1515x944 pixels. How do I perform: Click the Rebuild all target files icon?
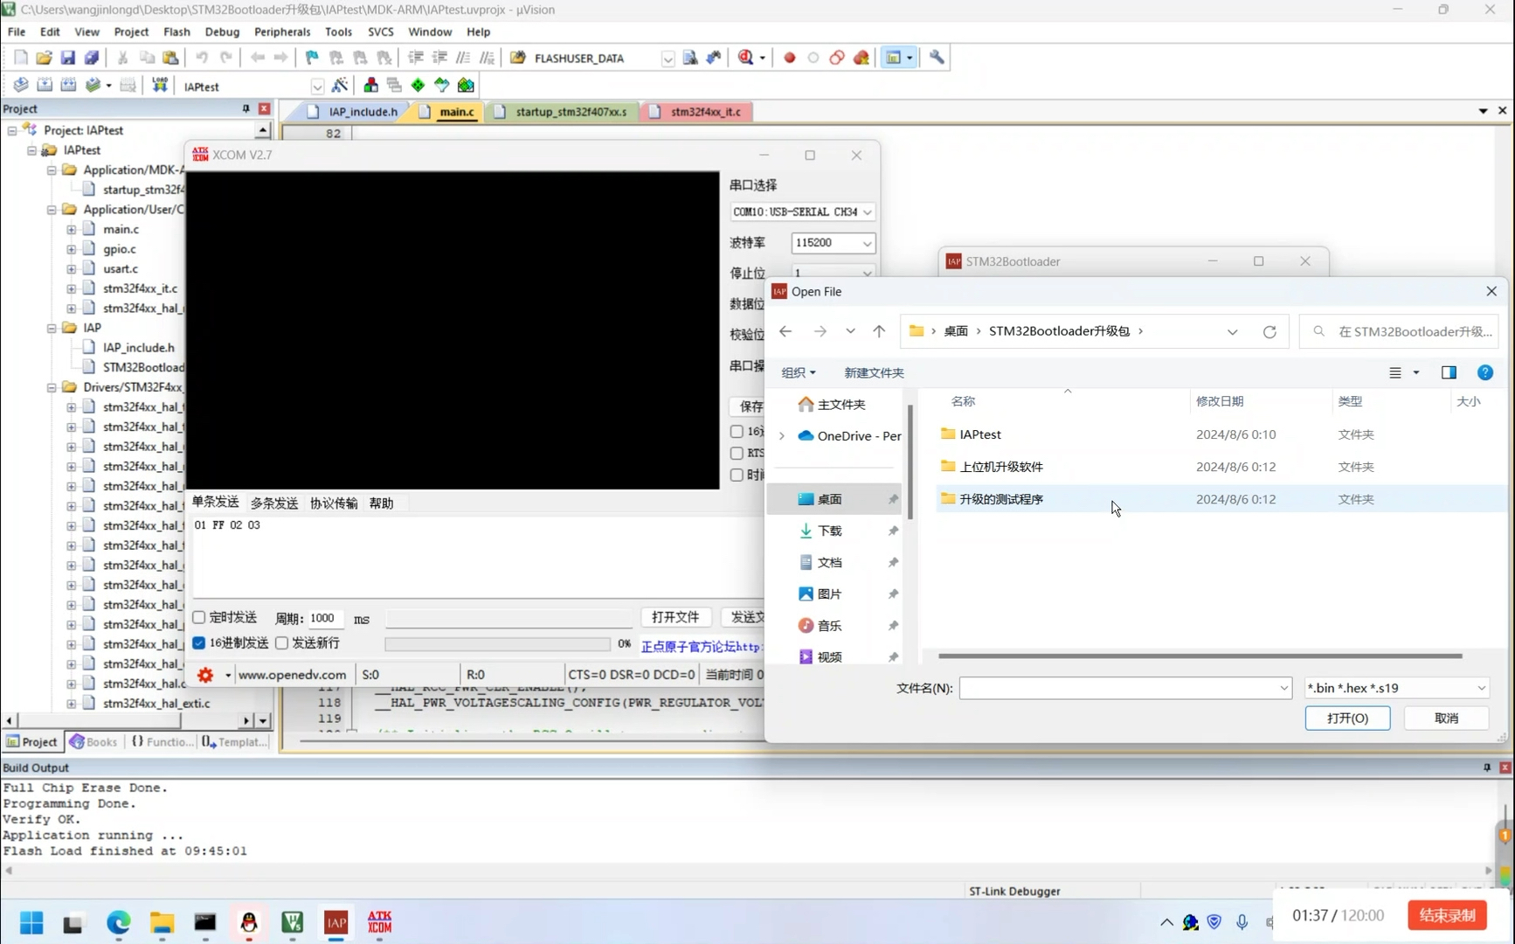[68, 84]
